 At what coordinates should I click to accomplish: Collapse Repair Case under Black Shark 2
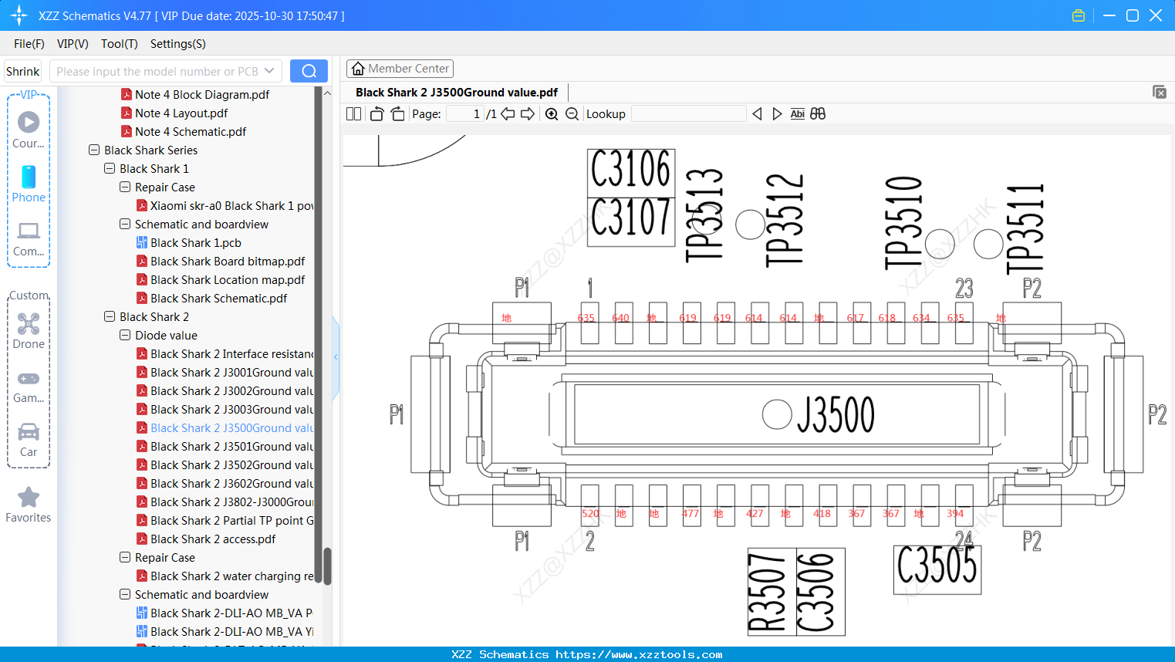click(125, 558)
